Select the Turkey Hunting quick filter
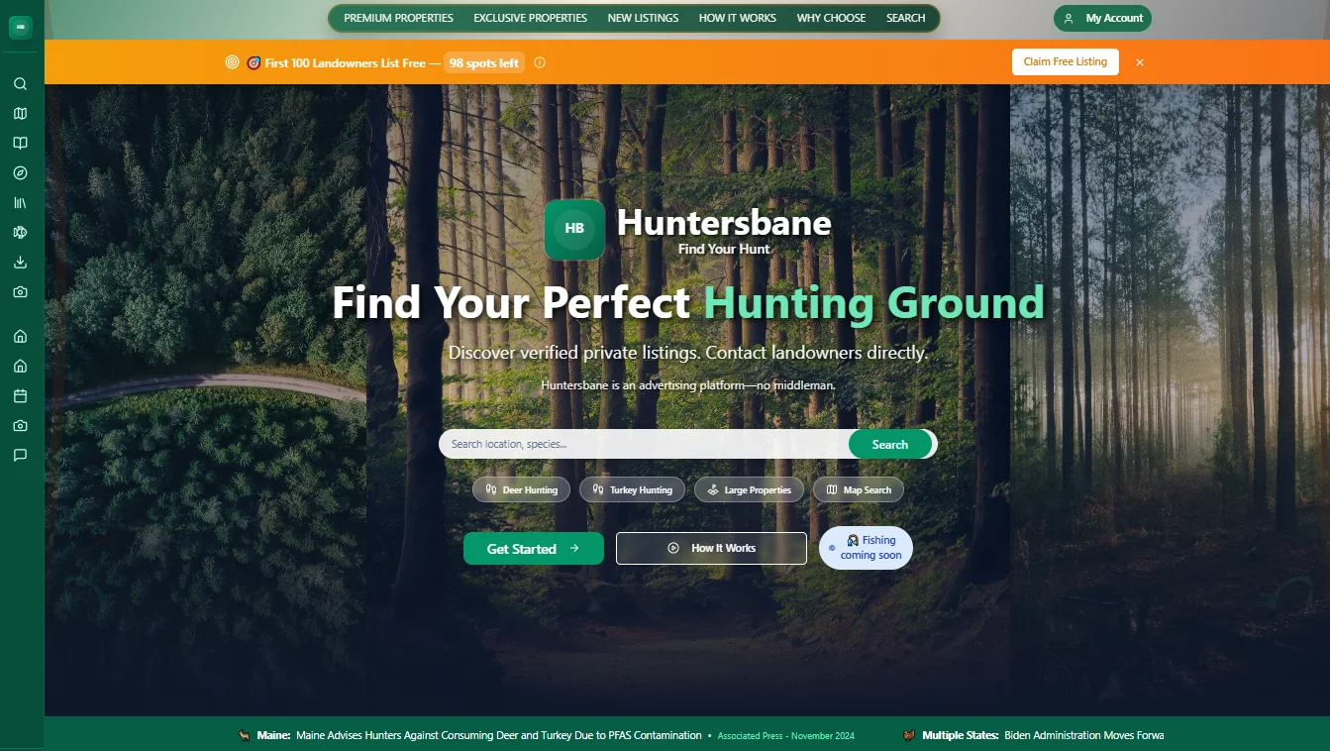 coord(632,489)
